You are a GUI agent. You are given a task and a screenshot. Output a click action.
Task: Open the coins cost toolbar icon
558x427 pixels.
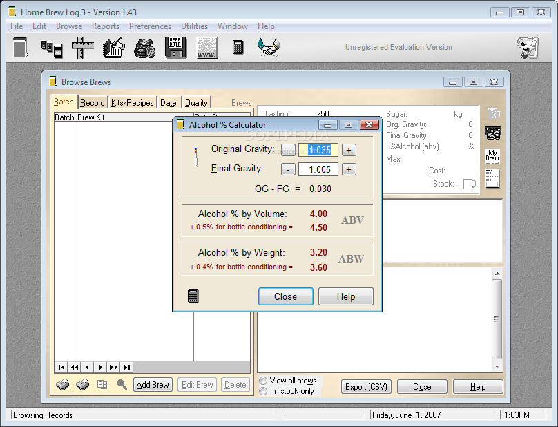[x=145, y=48]
